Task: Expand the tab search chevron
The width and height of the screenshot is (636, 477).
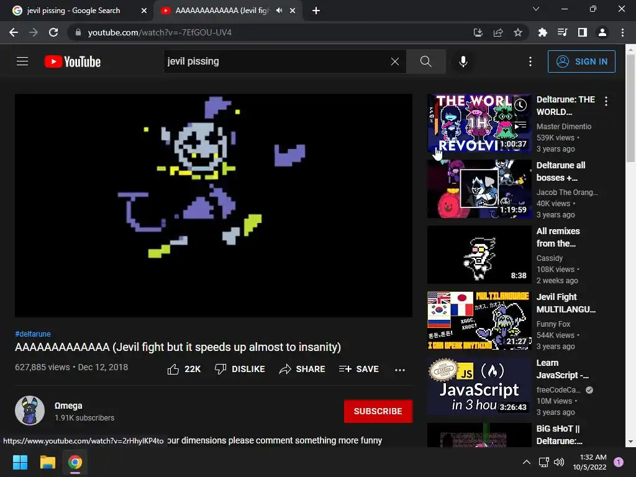Action: pyautogui.click(x=536, y=9)
